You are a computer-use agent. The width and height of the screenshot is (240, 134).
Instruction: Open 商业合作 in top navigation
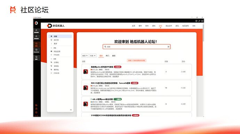[x=169, y=26]
